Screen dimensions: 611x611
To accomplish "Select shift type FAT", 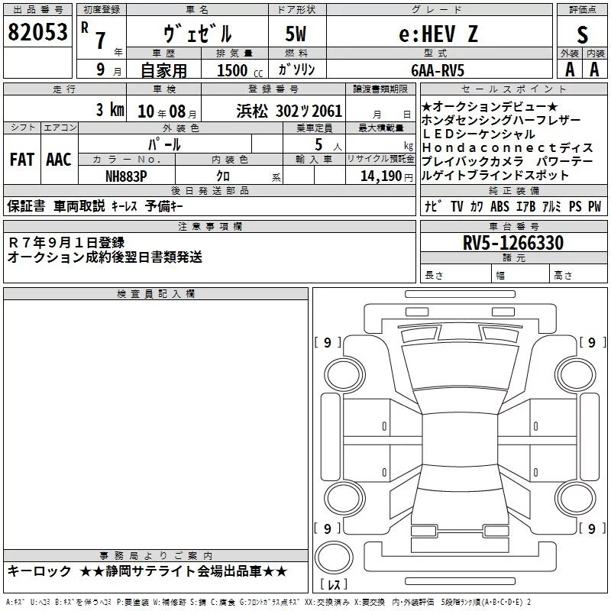I will point(22,160).
